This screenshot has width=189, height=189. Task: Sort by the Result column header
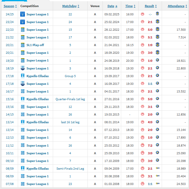point(149,6)
